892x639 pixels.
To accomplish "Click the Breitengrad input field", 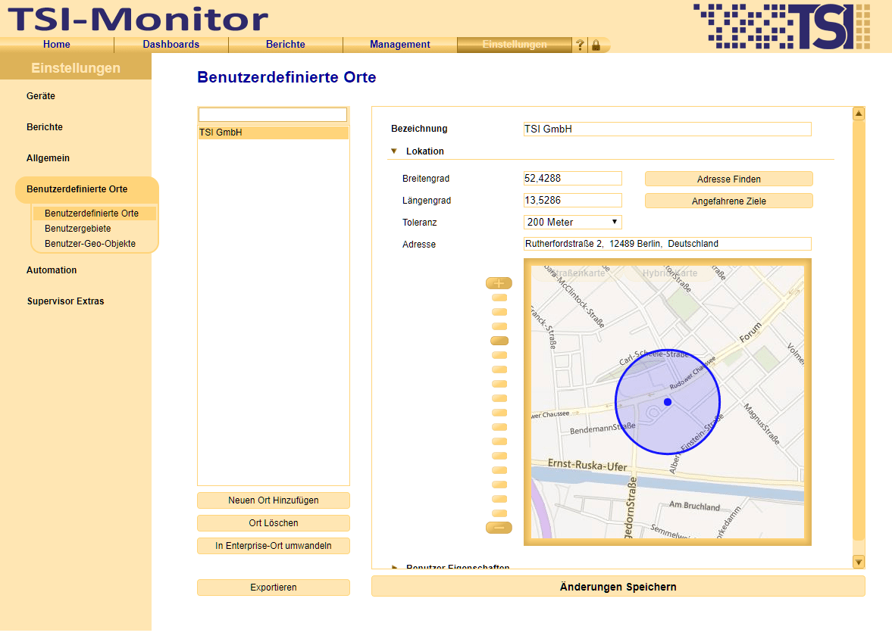I will (x=572, y=179).
